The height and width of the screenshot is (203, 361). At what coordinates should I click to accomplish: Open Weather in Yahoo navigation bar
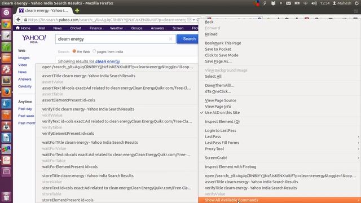point(116,28)
